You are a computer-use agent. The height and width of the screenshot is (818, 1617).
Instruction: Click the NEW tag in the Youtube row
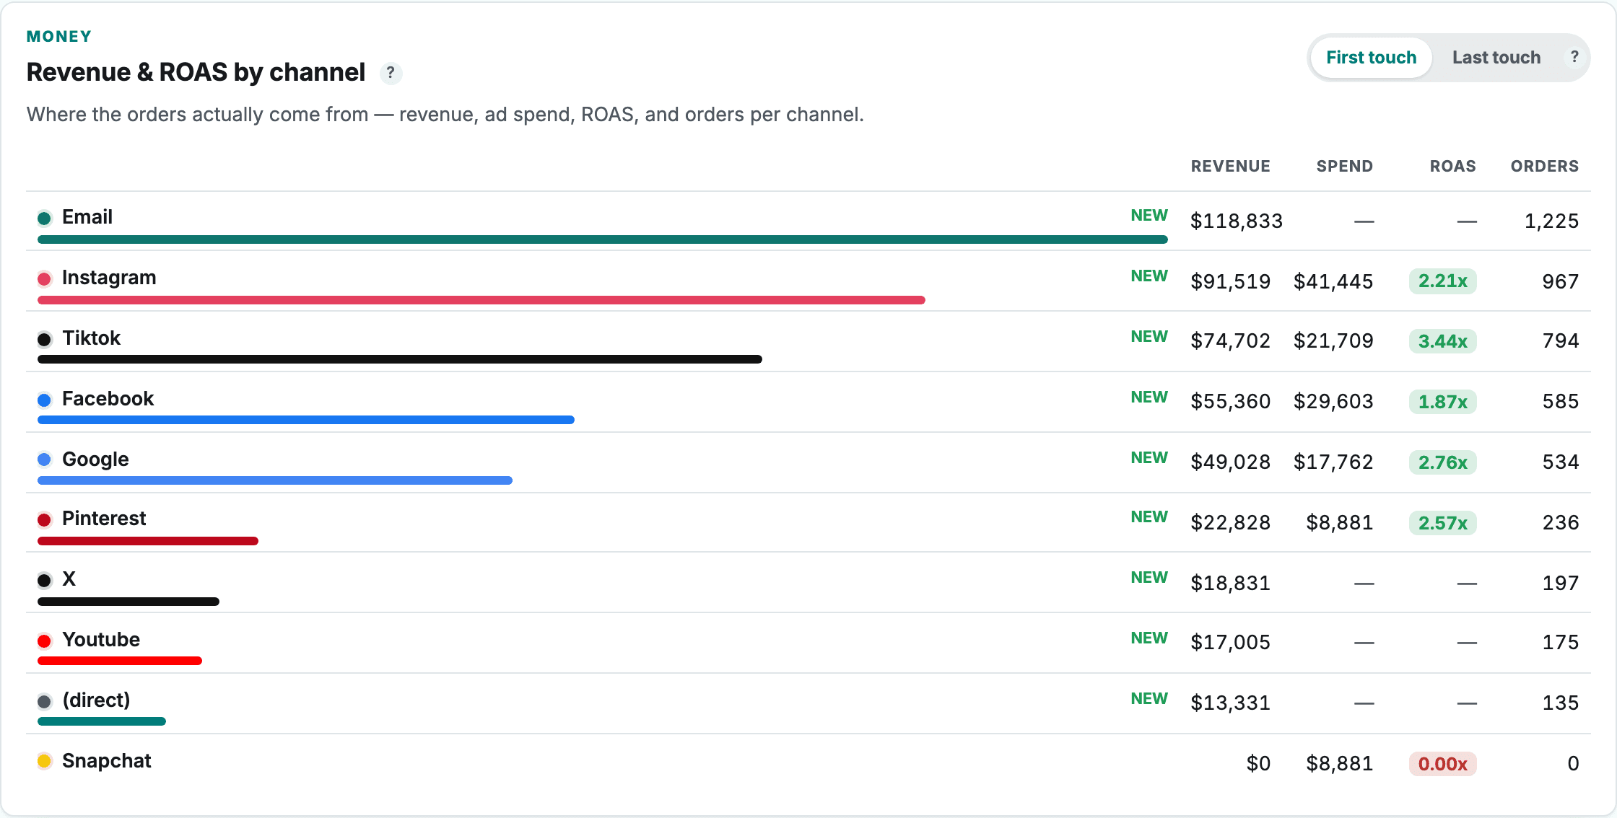(1149, 638)
